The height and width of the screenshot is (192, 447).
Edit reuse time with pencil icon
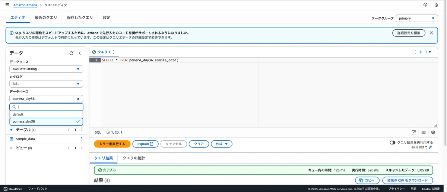pyautogui.click(x=430, y=147)
